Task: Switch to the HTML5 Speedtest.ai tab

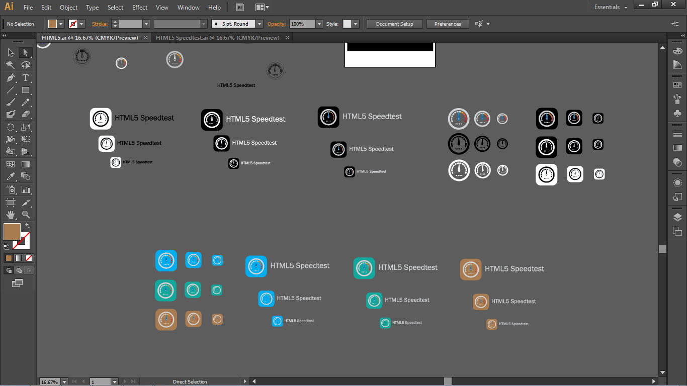Action: [217, 38]
